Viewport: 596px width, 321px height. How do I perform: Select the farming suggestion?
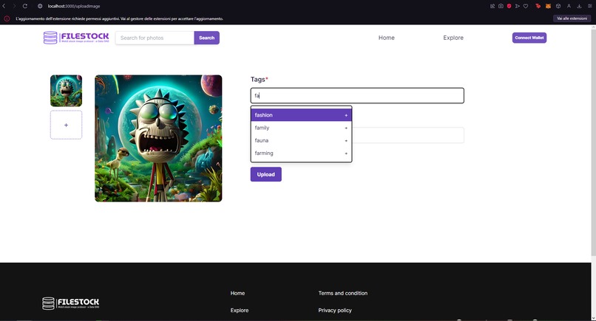click(x=301, y=153)
